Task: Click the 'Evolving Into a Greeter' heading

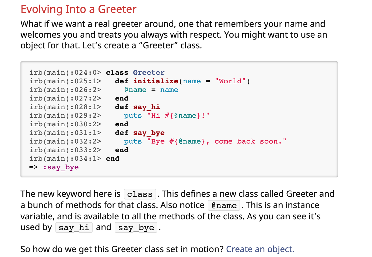Action: pyautogui.click(x=79, y=9)
